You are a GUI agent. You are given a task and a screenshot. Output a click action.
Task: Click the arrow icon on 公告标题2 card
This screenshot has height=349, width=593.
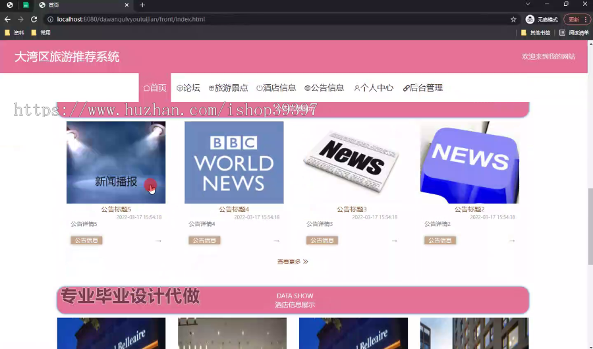[x=512, y=241]
